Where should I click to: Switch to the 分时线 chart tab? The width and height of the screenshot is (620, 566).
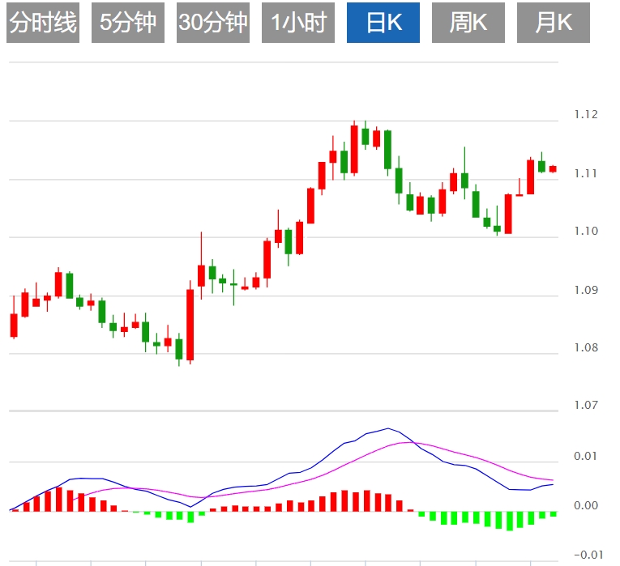pyautogui.click(x=43, y=23)
